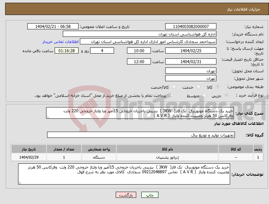Image resolution: width=269 pixels, height=204 pixels.
Task: Click the request creator name field
Action: (x=148, y=42)
